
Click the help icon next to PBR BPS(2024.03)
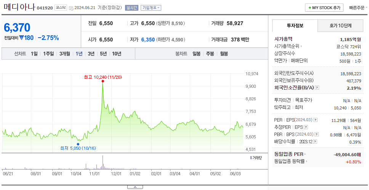pyautogui.click(x=317, y=135)
